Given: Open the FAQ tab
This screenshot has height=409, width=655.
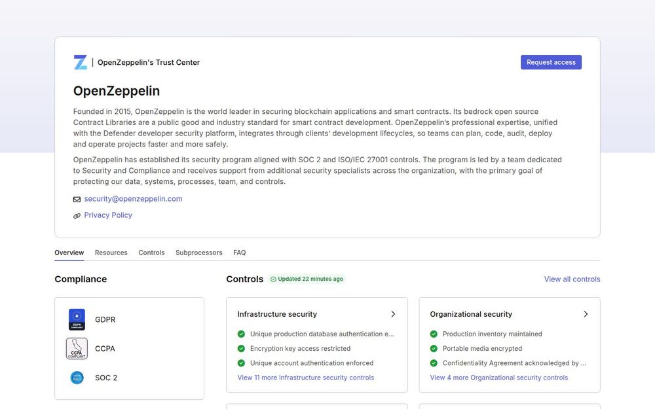Looking at the screenshot, I should tap(239, 253).
